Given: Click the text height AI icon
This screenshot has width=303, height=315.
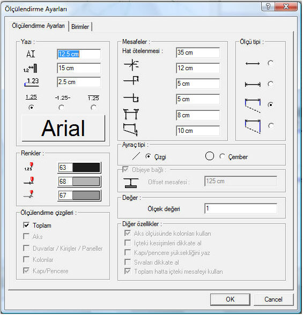Looking at the screenshot, I should pyautogui.click(x=31, y=54).
